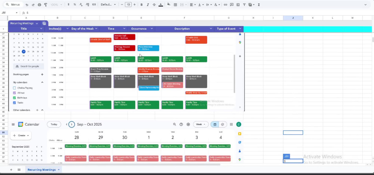The height and width of the screenshot is (175, 374).
Task: Expand the Recurring Meetings table name menu
Action: (x=37, y=23)
